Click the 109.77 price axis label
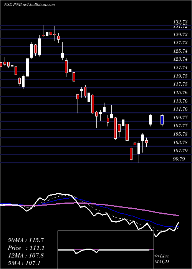This screenshot has width=192, height=269. click(180, 118)
